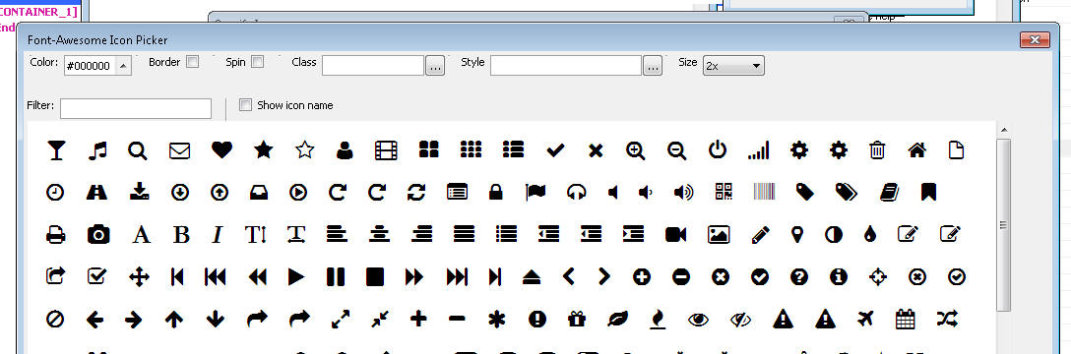Pick the printer icon

coord(56,235)
